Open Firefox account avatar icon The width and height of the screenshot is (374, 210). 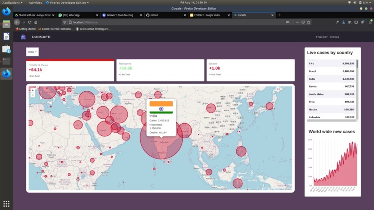[362, 22]
